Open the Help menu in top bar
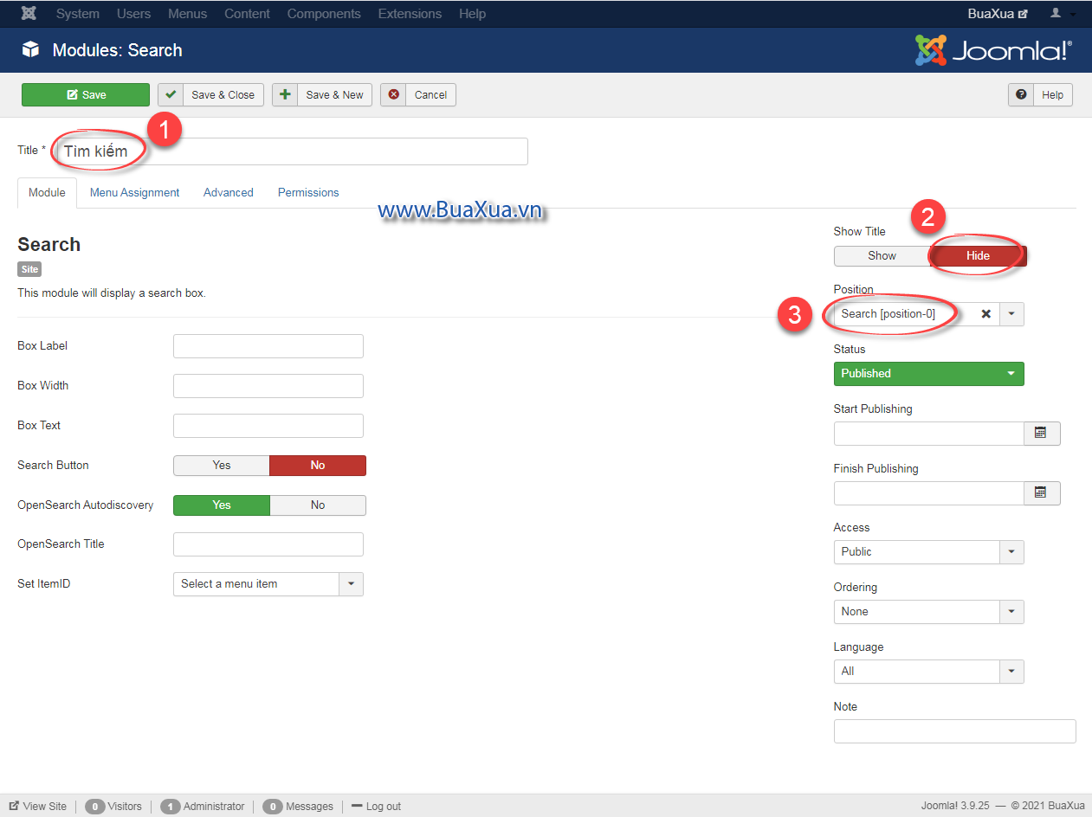Viewport: 1092px width, 817px height. coord(472,14)
